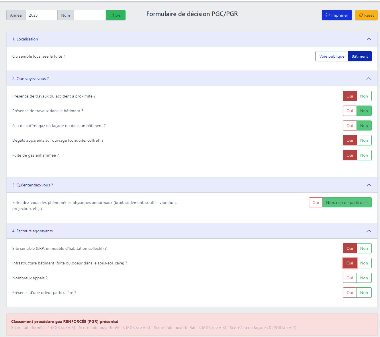Choose Oui for odeur particulière
The image size is (380, 337).
pos(350,293)
